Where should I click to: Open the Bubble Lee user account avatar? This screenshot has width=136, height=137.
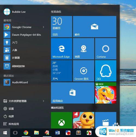click(x=7, y=12)
